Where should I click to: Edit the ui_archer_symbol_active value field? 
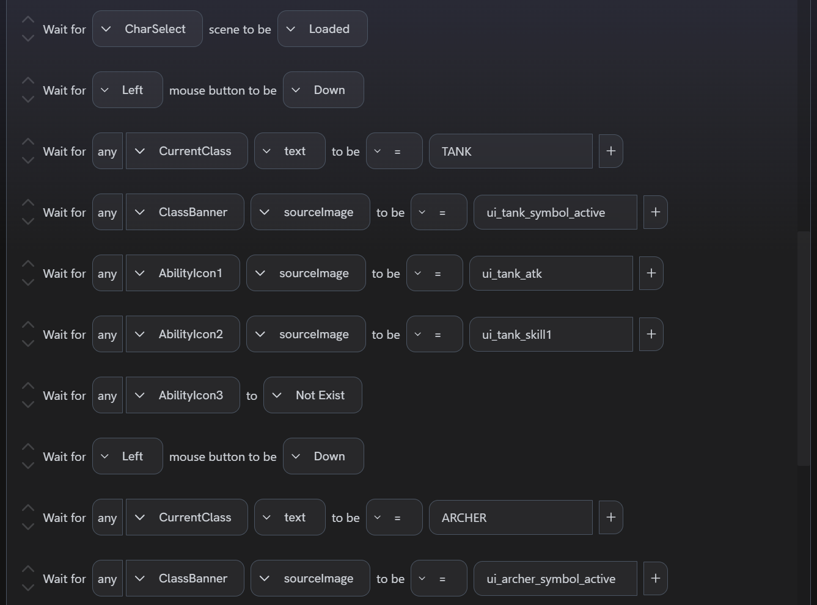555,578
